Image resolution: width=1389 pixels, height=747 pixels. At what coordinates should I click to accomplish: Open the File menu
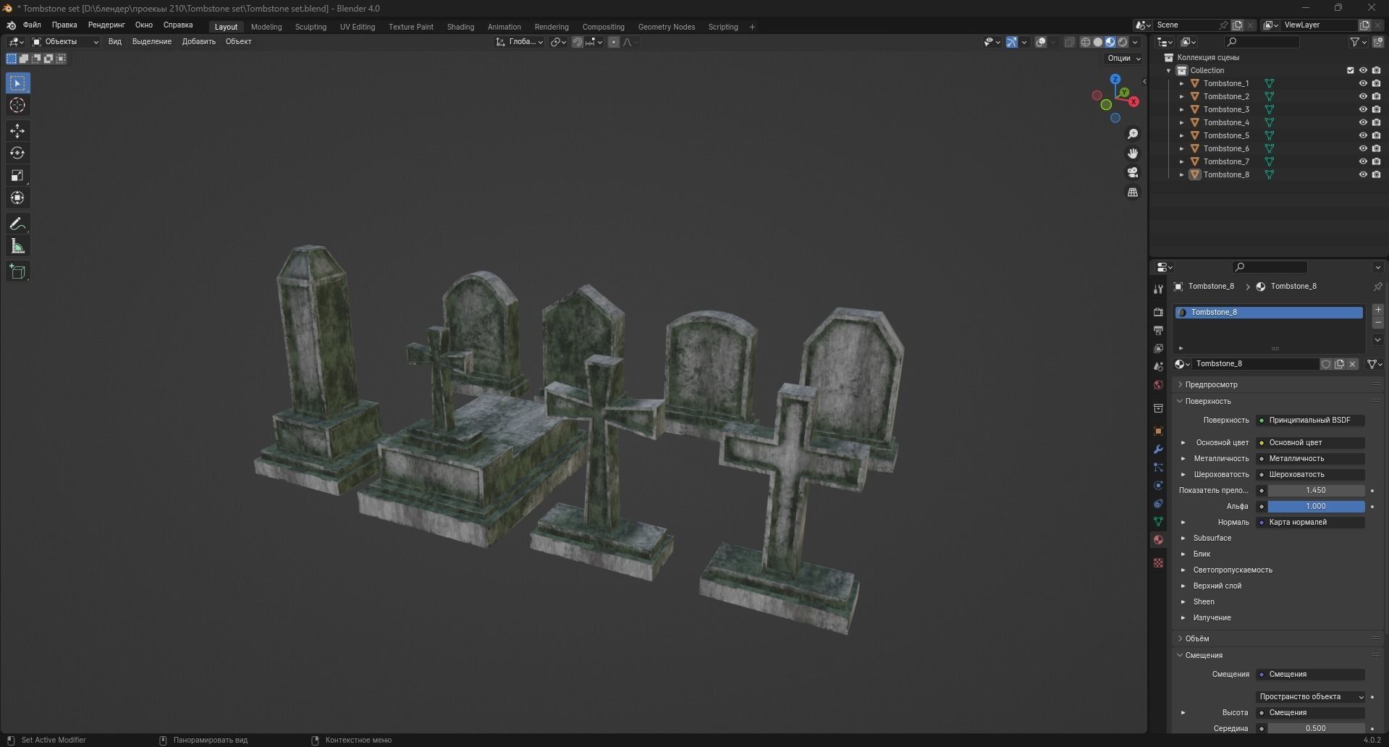tap(32, 25)
